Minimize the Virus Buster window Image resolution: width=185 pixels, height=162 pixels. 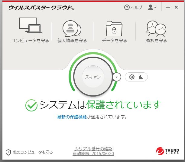click(168, 7)
